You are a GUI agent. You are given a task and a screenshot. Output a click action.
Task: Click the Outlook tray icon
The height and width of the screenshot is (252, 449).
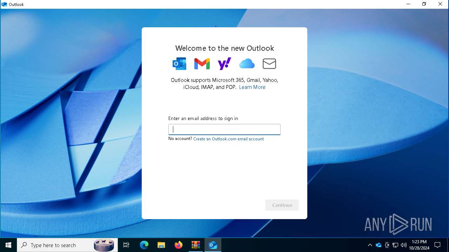(378, 245)
